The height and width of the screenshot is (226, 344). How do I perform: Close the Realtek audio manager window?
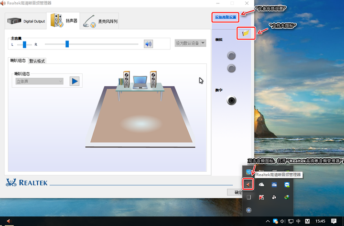tap(247, 3)
